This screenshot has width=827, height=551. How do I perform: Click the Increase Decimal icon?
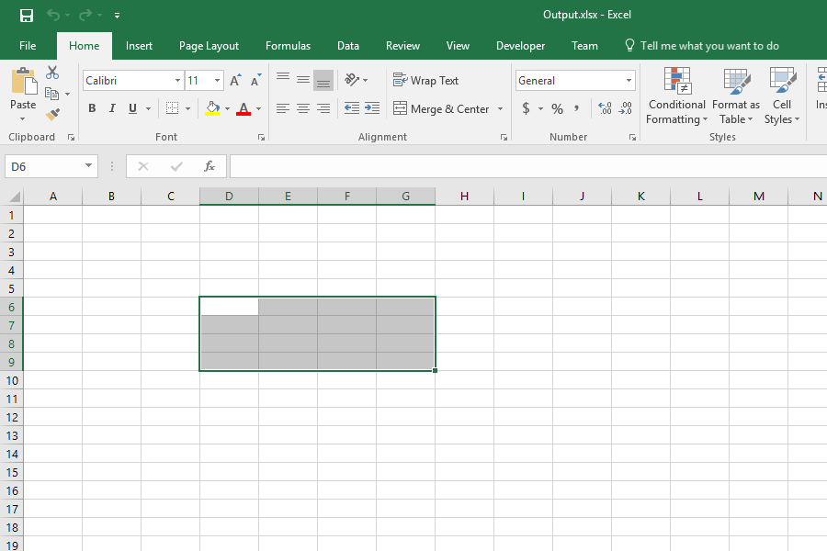(606, 108)
